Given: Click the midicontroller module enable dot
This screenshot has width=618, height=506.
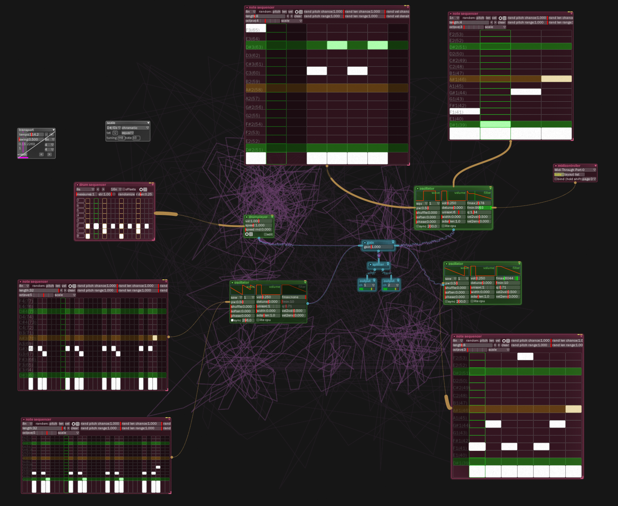Looking at the screenshot, I should point(556,166).
